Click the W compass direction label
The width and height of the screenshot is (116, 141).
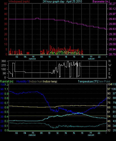coord(110,65)
